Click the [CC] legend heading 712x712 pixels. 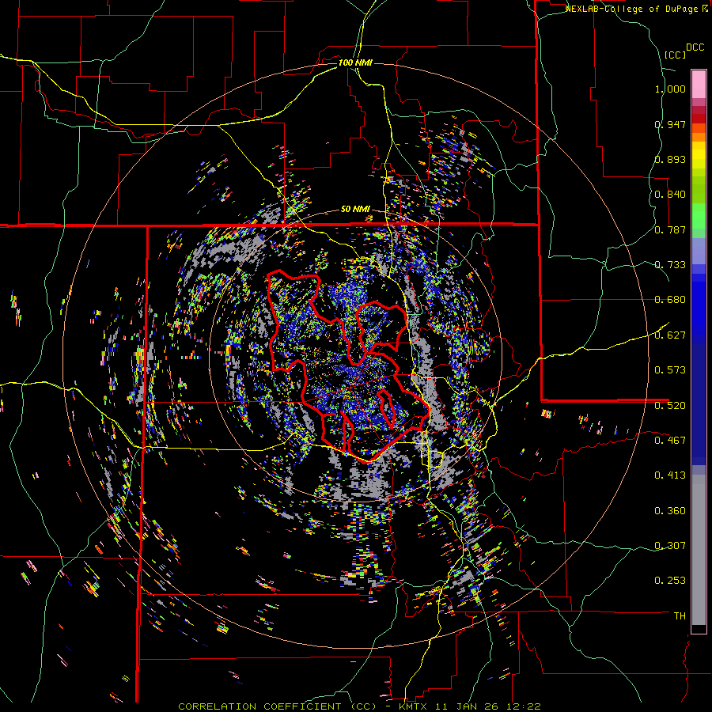[676, 55]
